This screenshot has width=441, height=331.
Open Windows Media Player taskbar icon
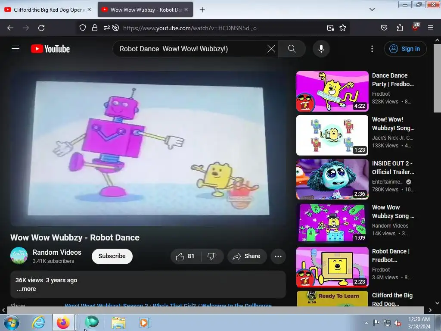[144, 322]
